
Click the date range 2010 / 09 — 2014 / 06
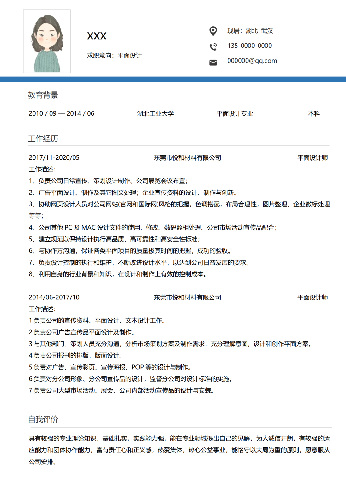click(x=61, y=113)
